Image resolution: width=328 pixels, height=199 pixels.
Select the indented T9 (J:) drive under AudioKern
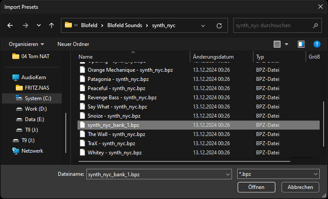pyautogui.click(x=27, y=130)
